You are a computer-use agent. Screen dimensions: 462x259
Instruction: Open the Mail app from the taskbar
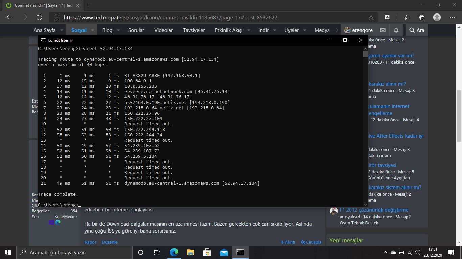click(x=224, y=252)
